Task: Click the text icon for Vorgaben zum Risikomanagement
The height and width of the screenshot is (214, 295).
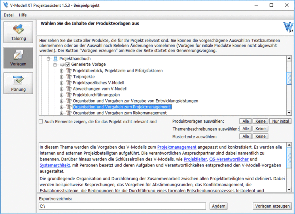Action: [69, 113]
